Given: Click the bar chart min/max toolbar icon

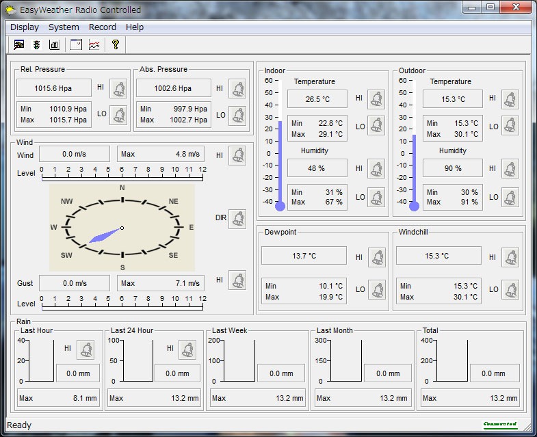Looking at the screenshot, I should click(x=54, y=44).
